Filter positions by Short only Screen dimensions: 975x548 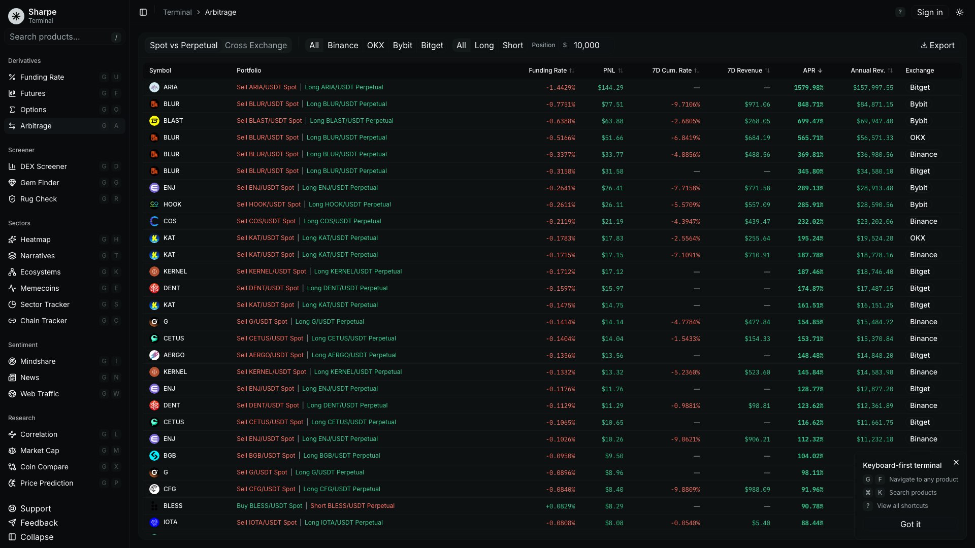[512, 45]
